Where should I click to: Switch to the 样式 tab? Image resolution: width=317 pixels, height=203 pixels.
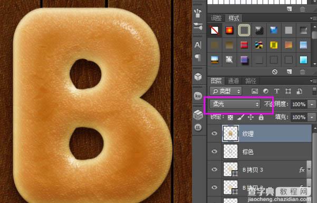[234, 18]
